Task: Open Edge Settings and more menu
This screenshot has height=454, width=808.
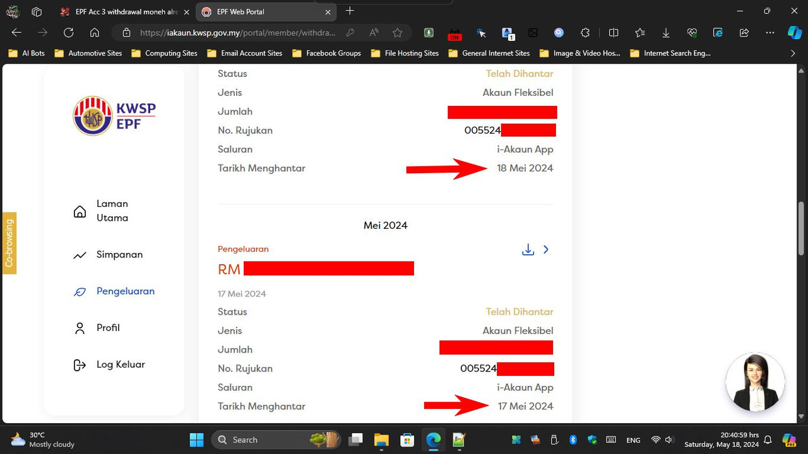Action: point(770,33)
